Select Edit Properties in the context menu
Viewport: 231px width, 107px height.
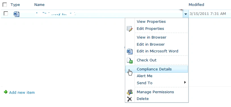coord(150,29)
